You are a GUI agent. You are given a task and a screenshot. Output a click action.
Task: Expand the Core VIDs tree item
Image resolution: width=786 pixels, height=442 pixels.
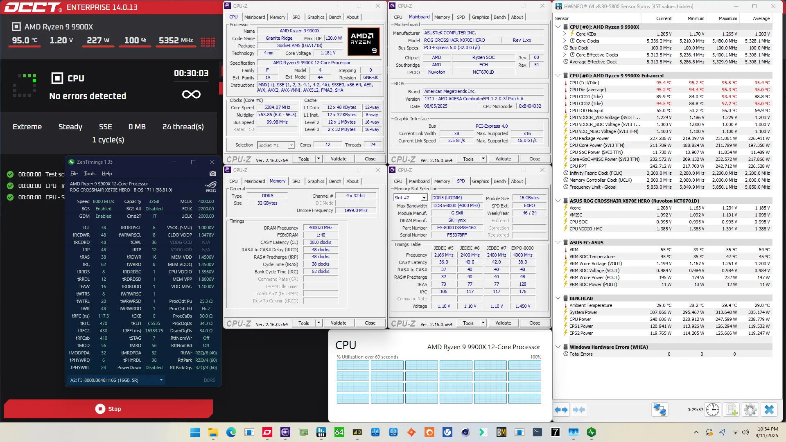[x=565, y=34]
